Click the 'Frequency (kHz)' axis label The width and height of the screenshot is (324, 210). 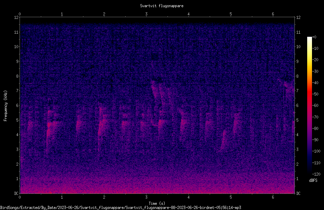pos(5,106)
